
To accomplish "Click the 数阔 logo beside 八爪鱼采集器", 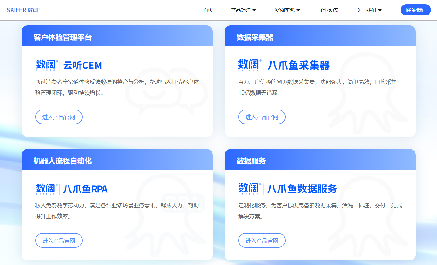I will click(x=250, y=65).
